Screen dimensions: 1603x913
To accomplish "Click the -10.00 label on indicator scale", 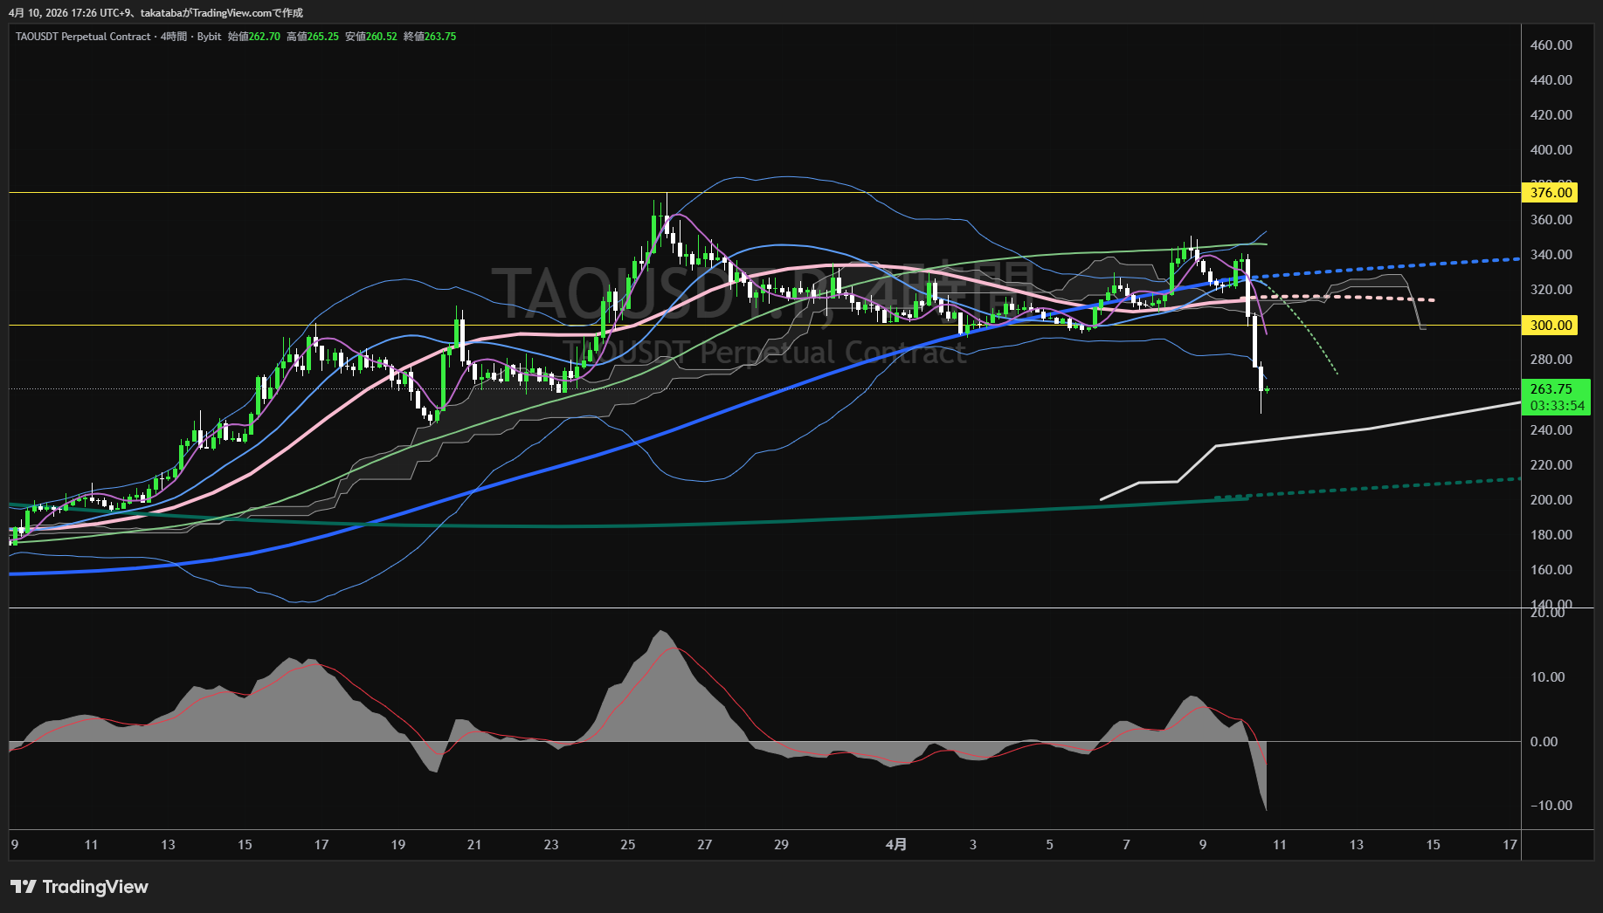I will tap(1551, 806).
